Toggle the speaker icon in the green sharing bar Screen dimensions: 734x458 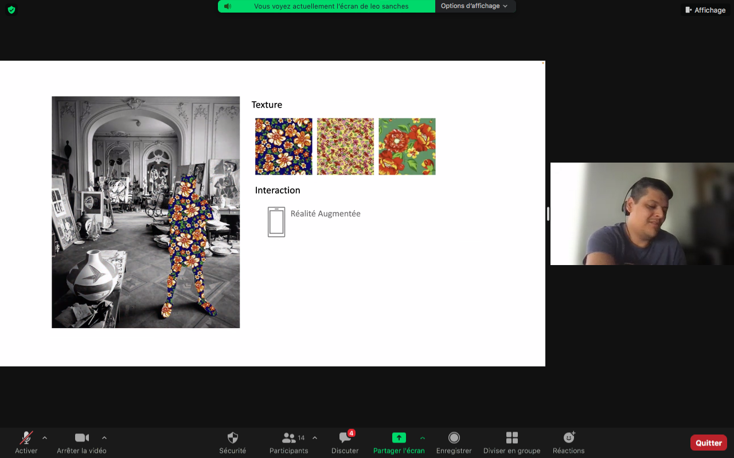pos(228,6)
